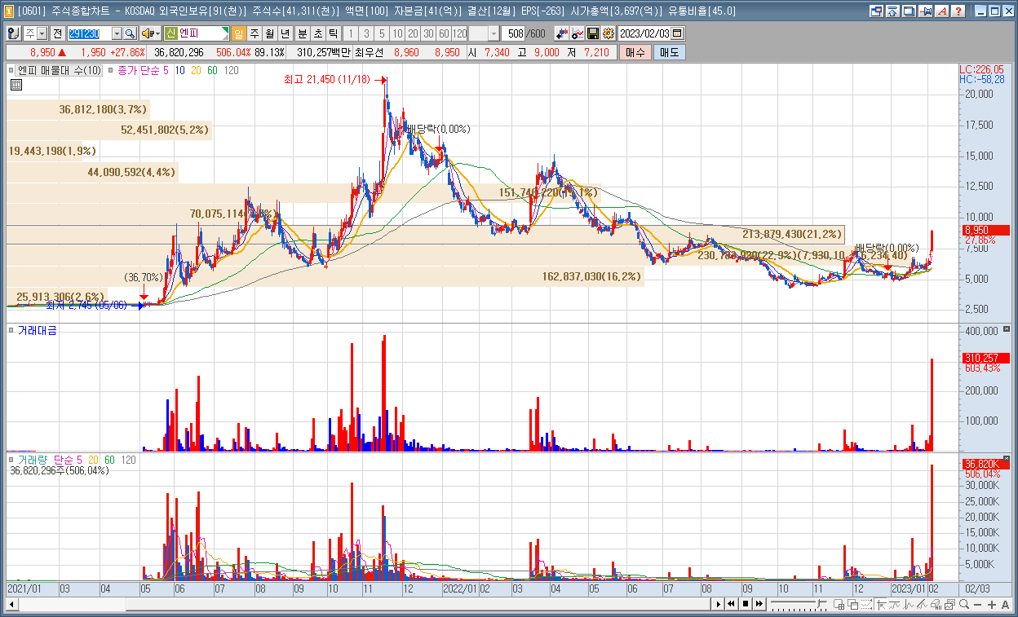Select the 5 interval preset
Screen dimensions: 1018x617
[382, 33]
